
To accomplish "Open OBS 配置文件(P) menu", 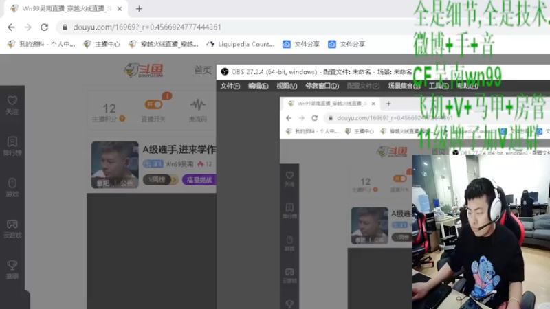I will point(363,87).
